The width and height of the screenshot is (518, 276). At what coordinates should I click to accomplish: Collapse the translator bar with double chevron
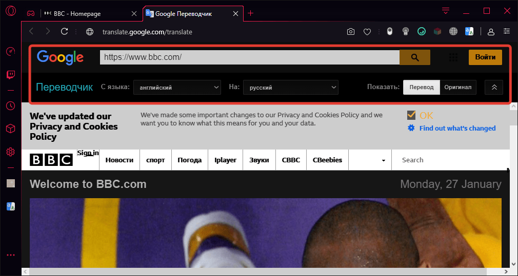tap(494, 87)
